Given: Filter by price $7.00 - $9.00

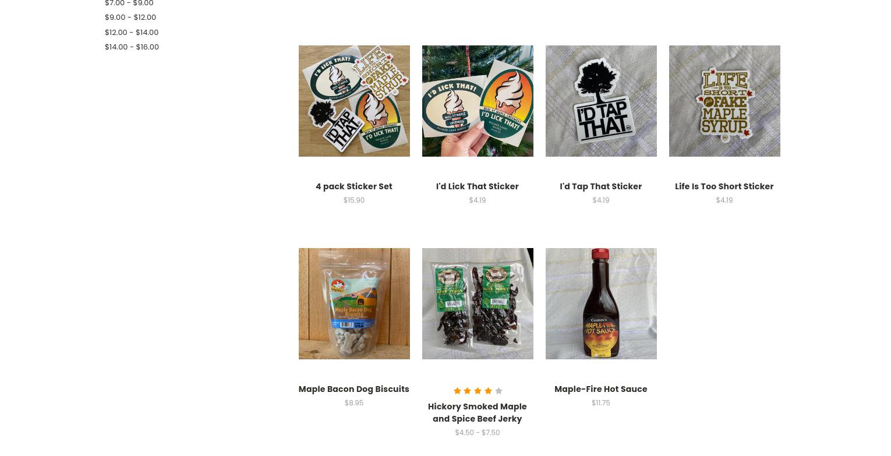Looking at the screenshot, I should click(129, 3).
